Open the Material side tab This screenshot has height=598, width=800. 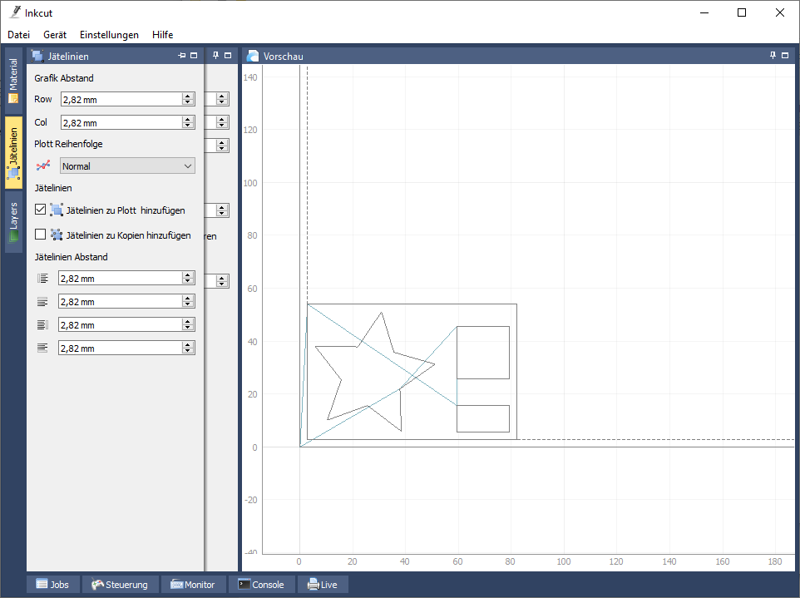point(13,80)
